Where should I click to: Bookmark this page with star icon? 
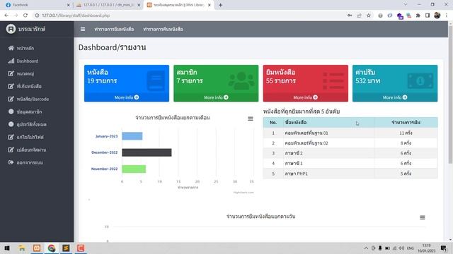pos(369,16)
